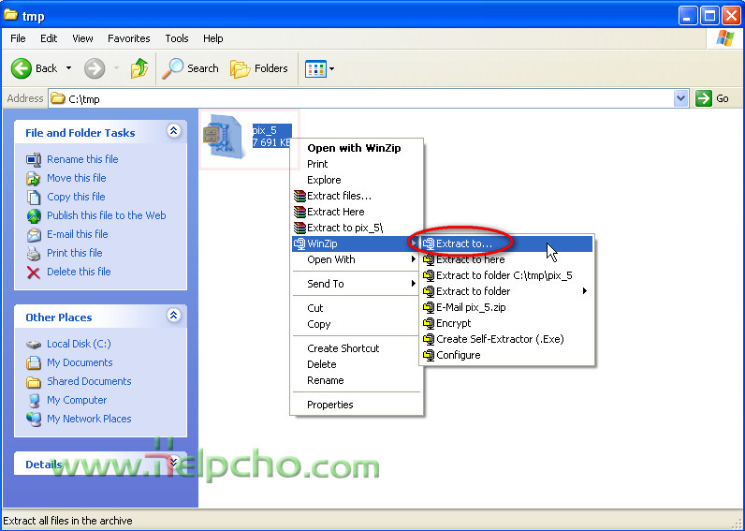
Task: Click Delete this file link
Action: point(79,272)
